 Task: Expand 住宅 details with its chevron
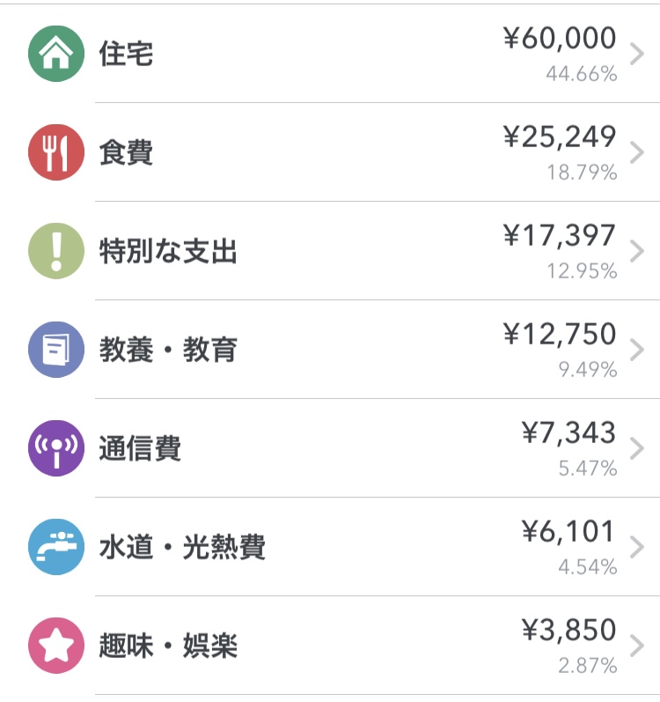coord(637,54)
